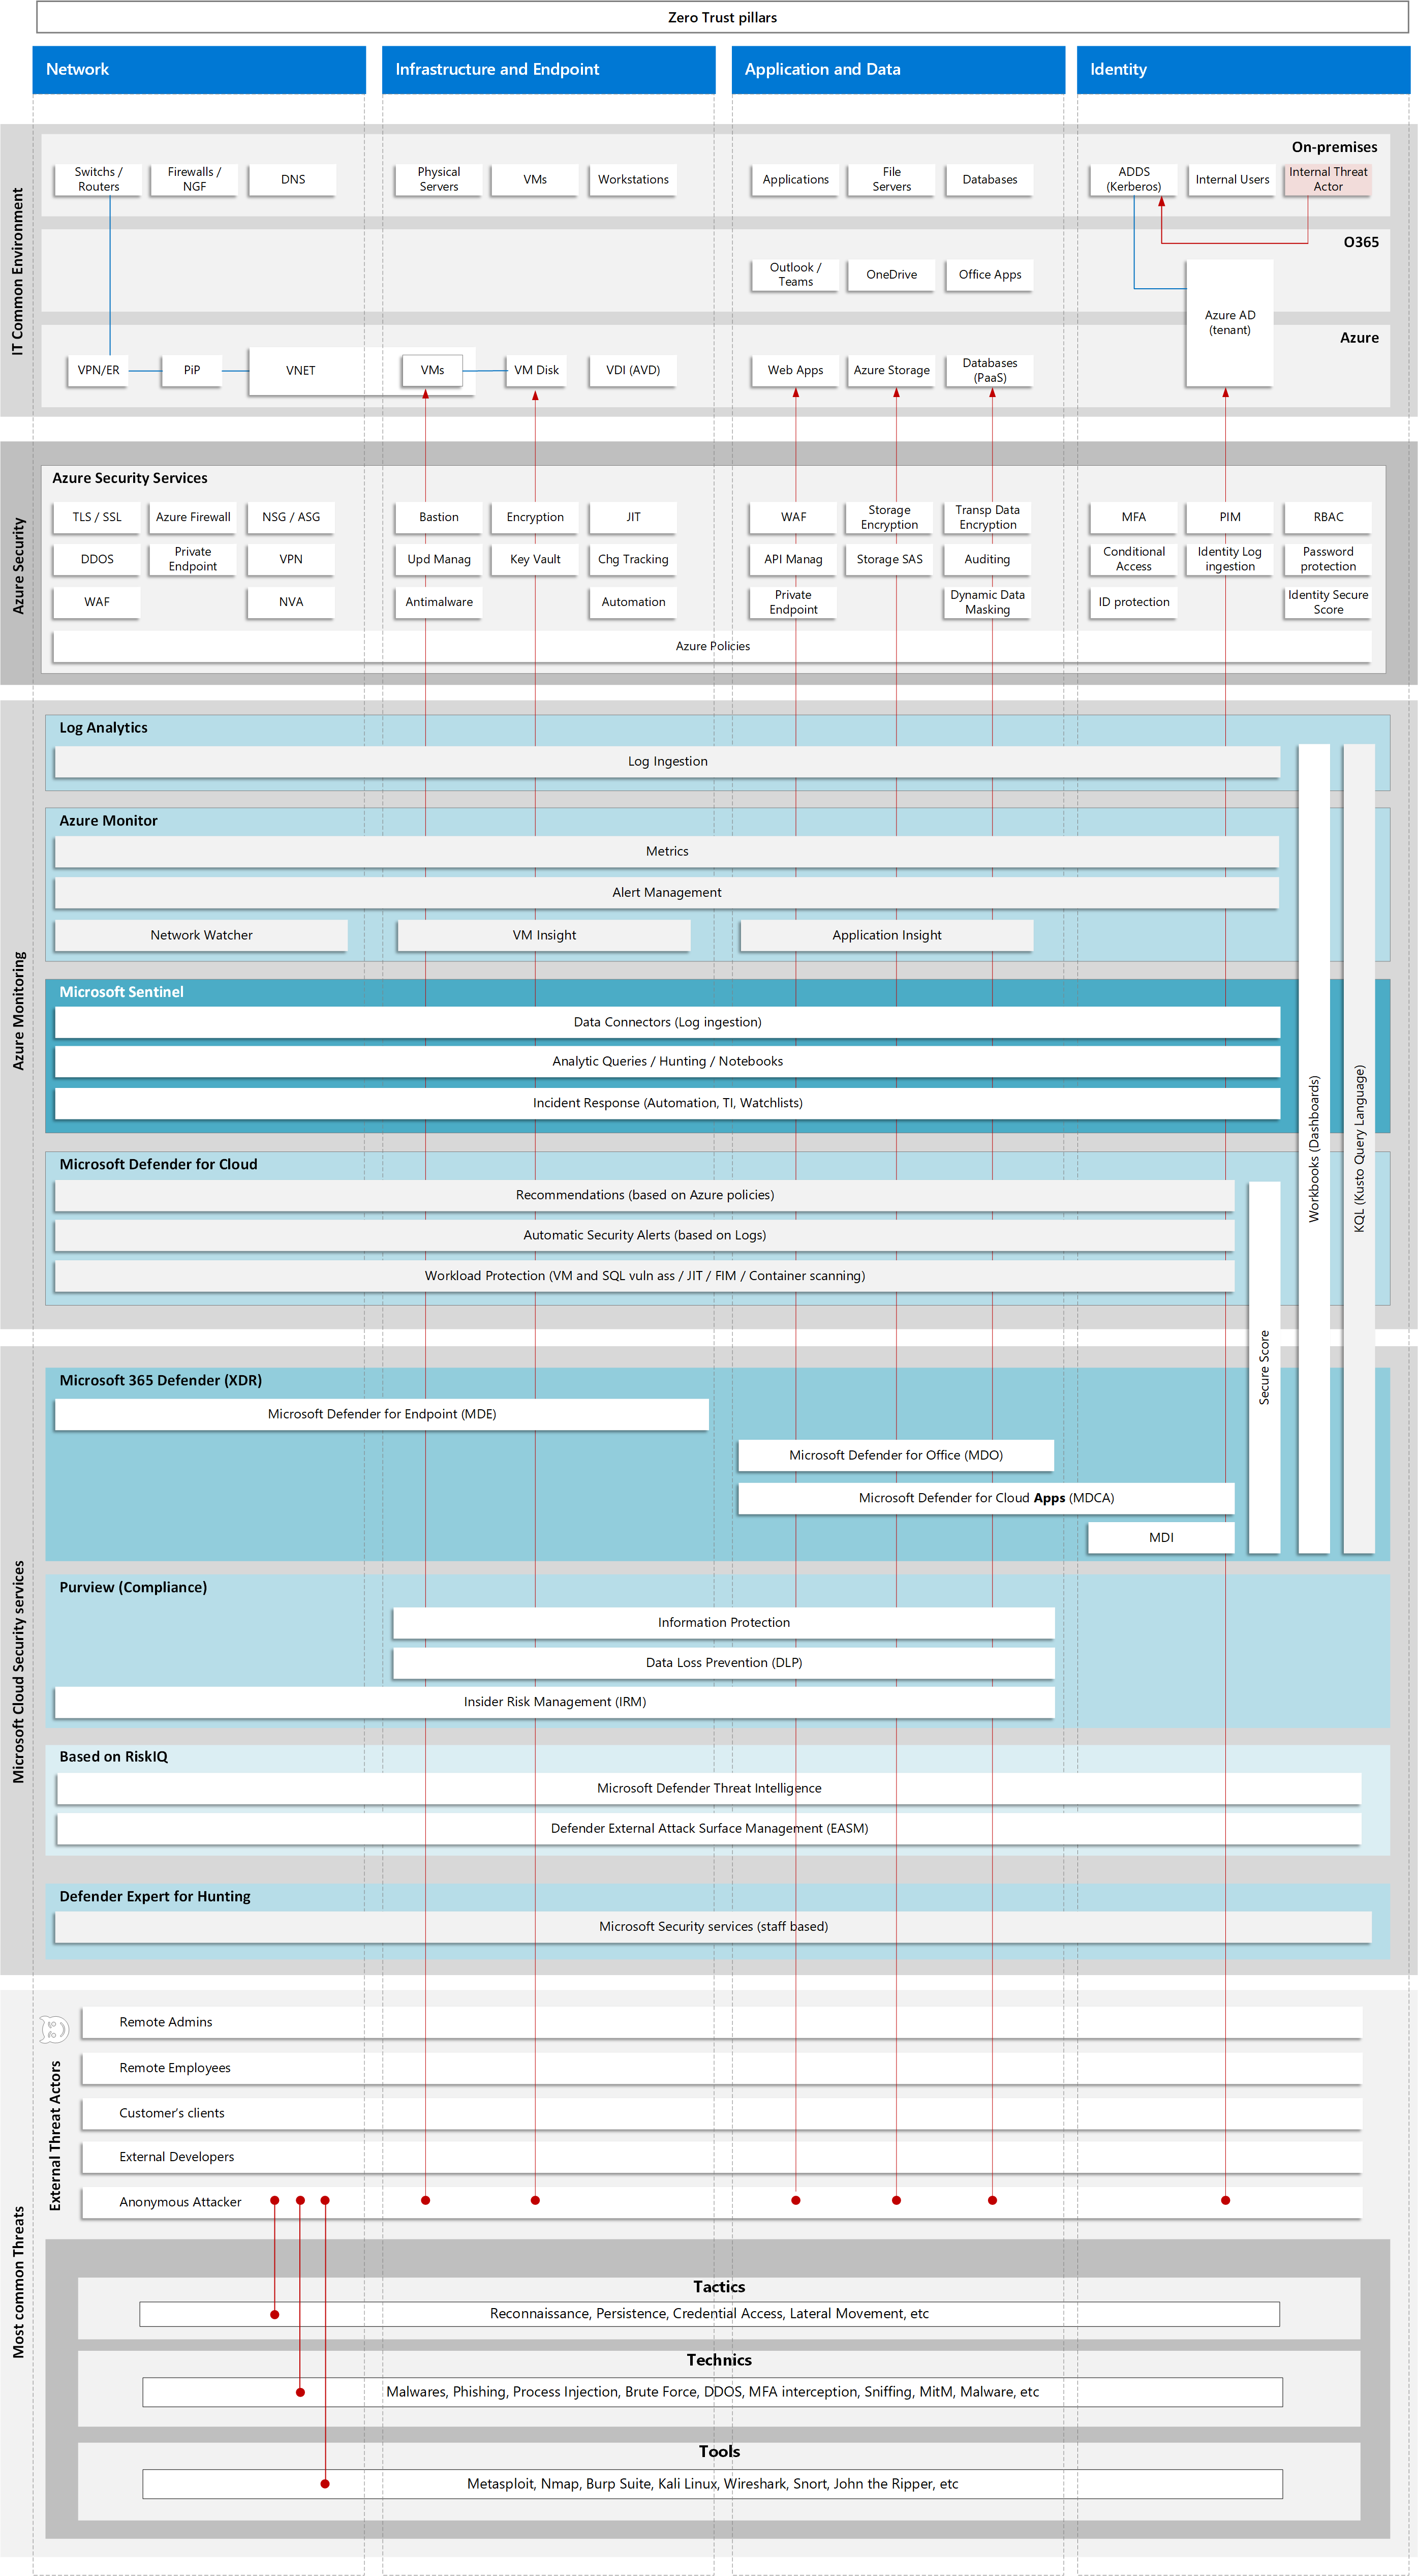Expand the Purview (Compliance) section
The height and width of the screenshot is (2576, 1418).
(133, 1587)
